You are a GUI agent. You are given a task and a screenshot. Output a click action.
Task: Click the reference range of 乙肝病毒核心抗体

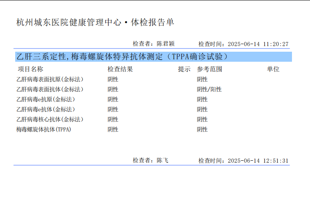[x=202, y=119]
